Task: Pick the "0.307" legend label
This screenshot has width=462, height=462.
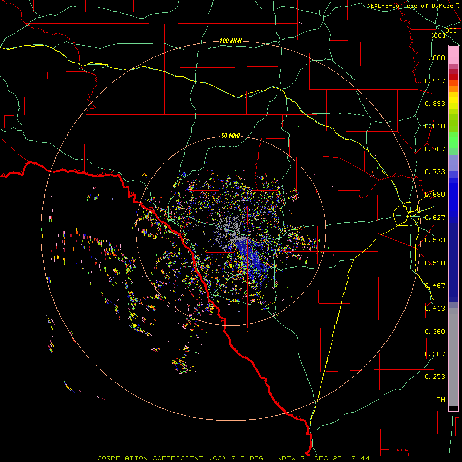Action: coord(435,354)
